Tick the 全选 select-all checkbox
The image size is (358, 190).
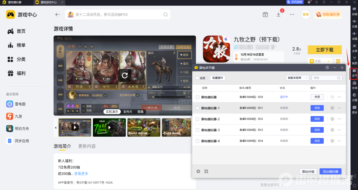pyautogui.click(x=197, y=78)
